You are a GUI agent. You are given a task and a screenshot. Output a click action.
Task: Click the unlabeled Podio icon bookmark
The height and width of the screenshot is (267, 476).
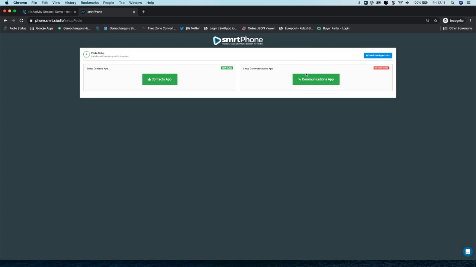[97, 28]
